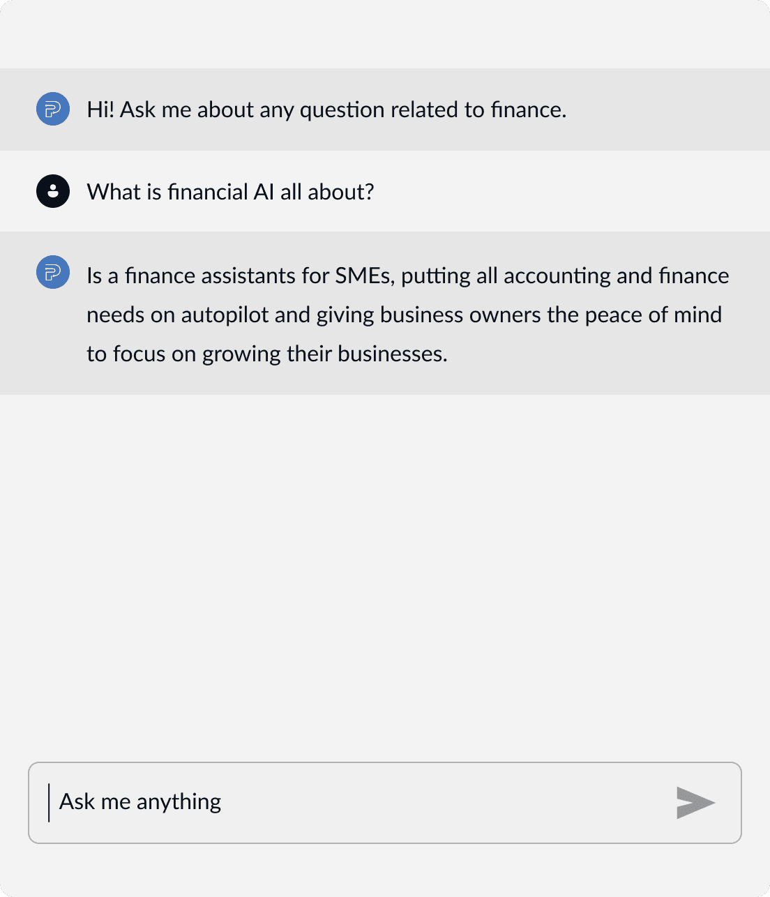The image size is (770, 897).
Task: Click "Hi!" at the start of the greeting
Action: pos(100,110)
